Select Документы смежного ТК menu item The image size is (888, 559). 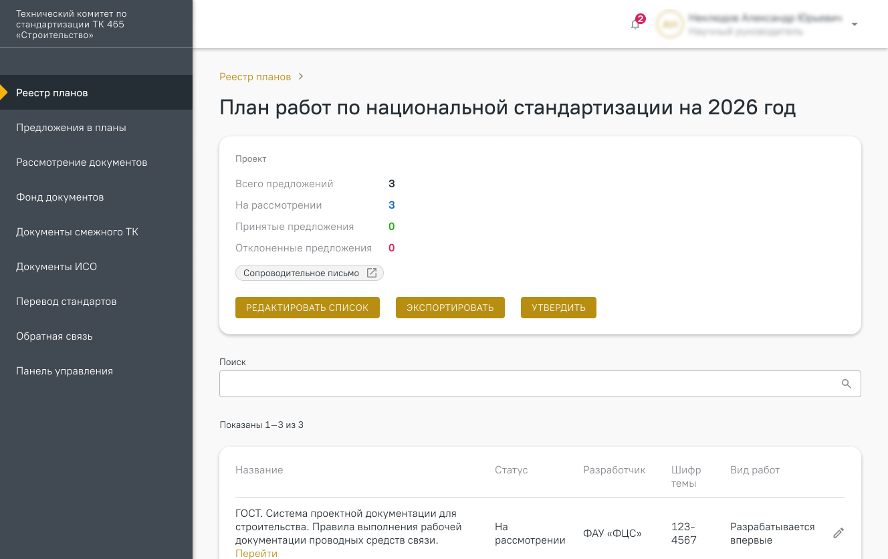(77, 232)
